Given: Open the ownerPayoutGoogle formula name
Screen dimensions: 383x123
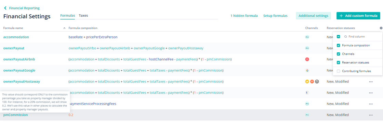Looking at the screenshot, I should [19, 71].
